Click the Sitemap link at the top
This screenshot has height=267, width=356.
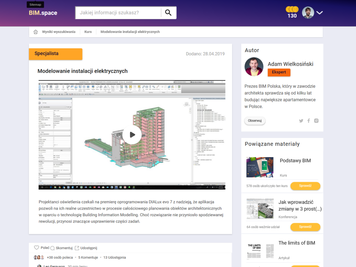[x=35, y=5]
